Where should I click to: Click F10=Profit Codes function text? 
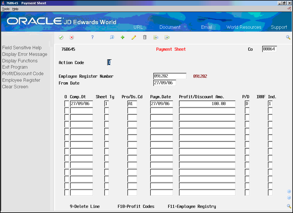click(x=136, y=206)
